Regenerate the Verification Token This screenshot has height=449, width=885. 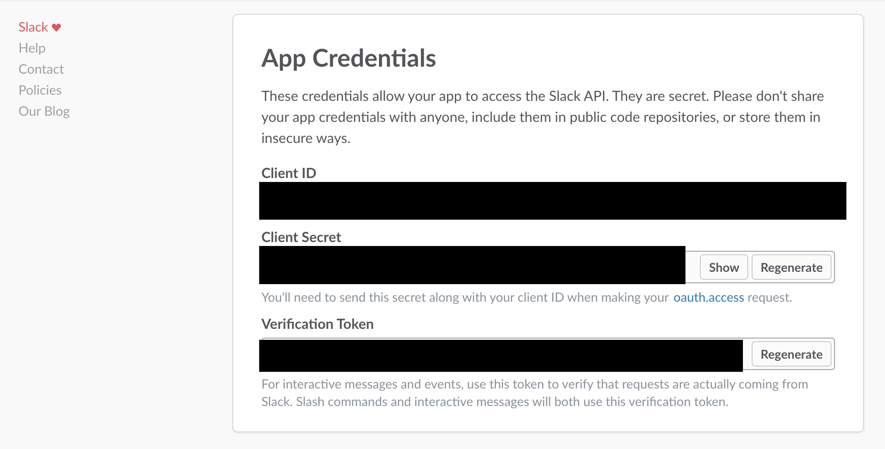791,354
